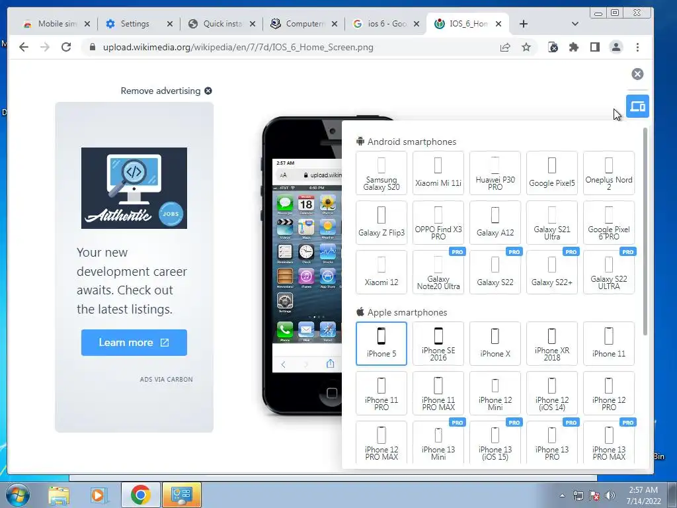Choose the Oneplus Nord 2 device

tap(609, 173)
